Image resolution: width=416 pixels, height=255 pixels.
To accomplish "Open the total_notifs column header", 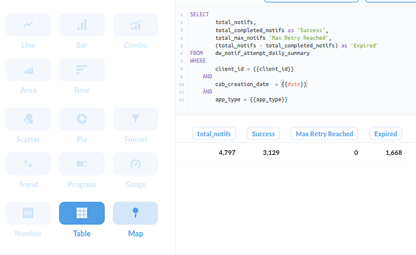I will (x=214, y=133).
